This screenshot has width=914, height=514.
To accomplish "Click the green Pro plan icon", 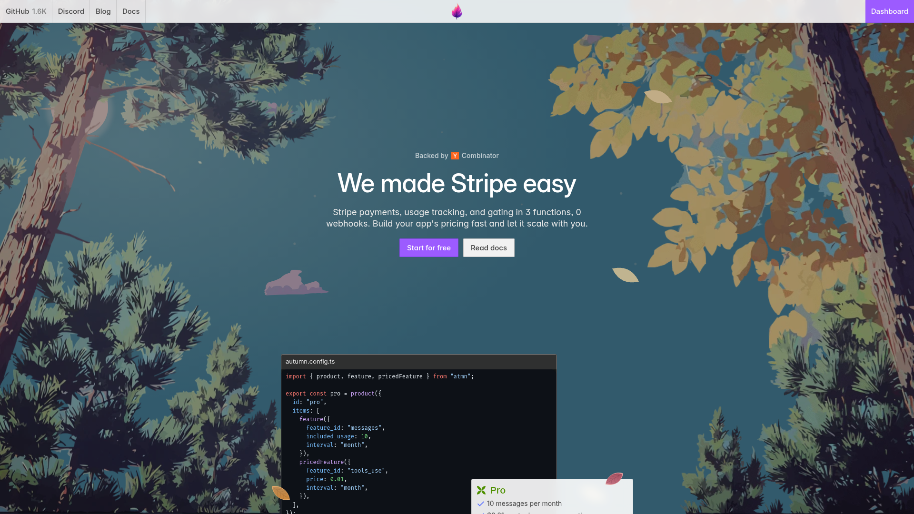I will point(481,490).
